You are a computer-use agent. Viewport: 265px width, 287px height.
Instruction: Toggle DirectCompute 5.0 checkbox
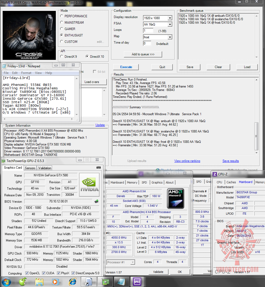click(x=73, y=273)
